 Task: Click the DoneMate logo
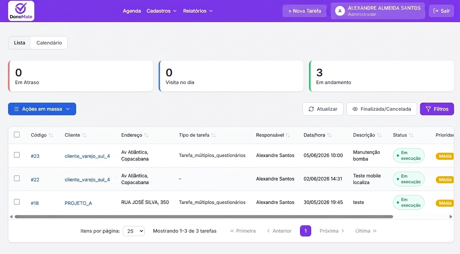pyautogui.click(x=21, y=11)
